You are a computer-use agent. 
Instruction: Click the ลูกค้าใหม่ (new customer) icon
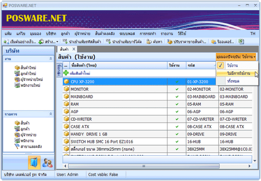click(x=17, y=74)
